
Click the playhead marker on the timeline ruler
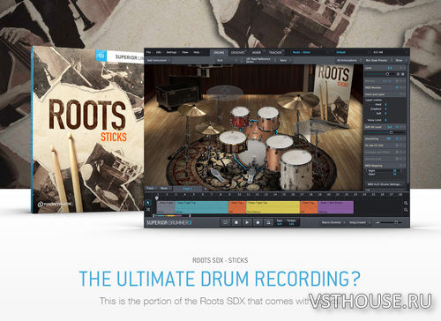click(157, 198)
